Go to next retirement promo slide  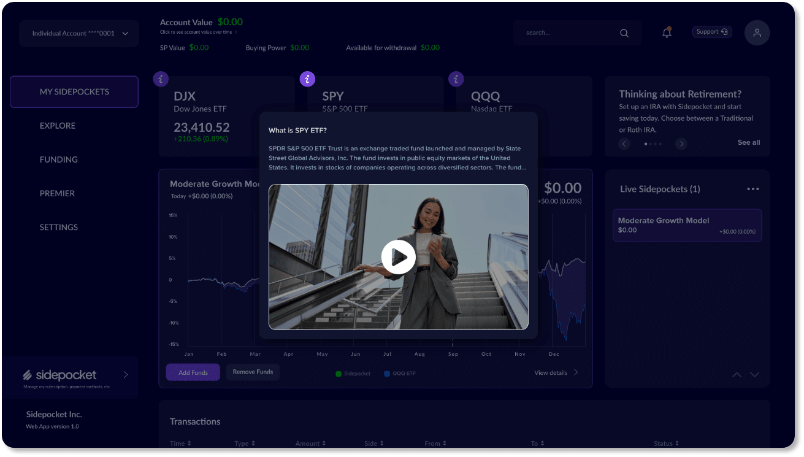click(681, 144)
